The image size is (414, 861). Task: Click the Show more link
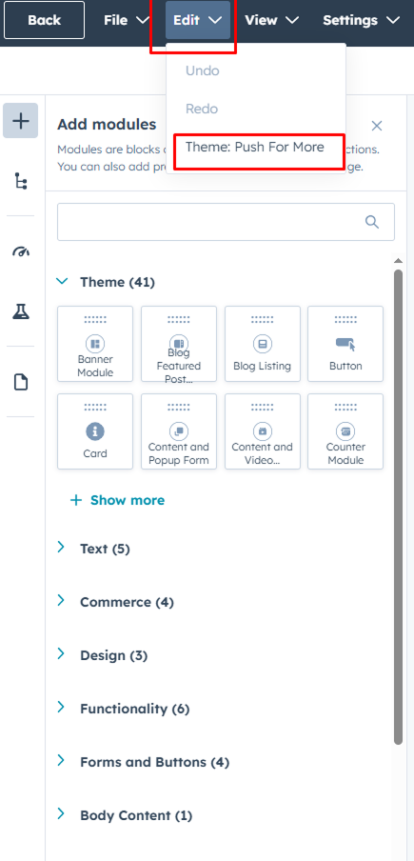tap(117, 500)
